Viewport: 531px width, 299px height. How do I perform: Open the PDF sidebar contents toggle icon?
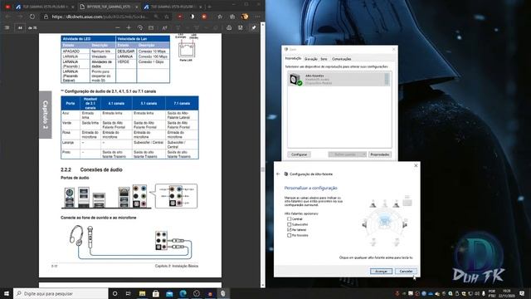7,27
